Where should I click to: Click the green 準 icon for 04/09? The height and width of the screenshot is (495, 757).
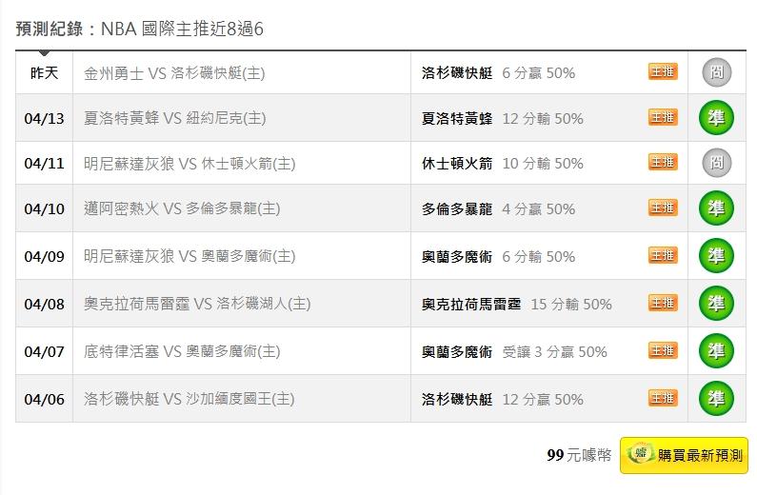click(716, 256)
